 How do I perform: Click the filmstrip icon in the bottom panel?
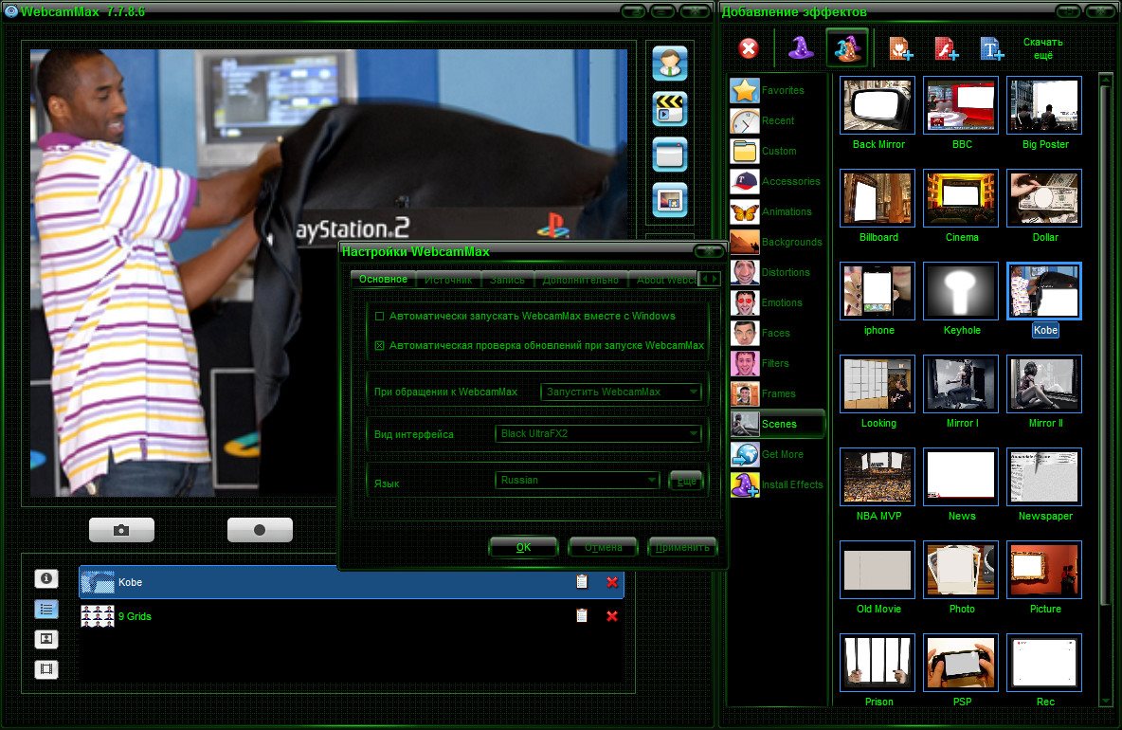pos(46,669)
